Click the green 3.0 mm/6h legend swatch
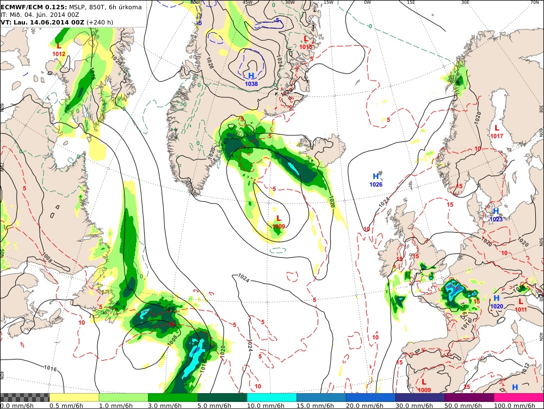 tap(173, 398)
